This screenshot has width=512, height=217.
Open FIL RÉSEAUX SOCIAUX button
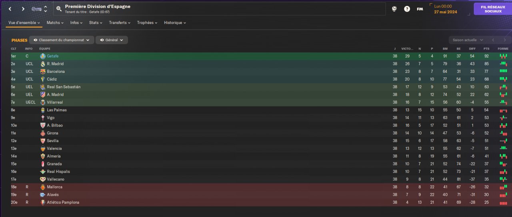click(493, 9)
